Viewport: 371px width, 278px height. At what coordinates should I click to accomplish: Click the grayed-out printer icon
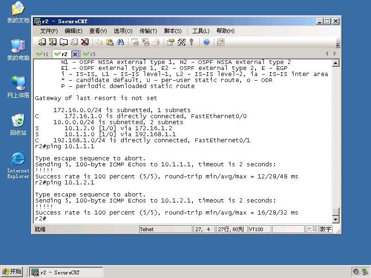click(156, 42)
